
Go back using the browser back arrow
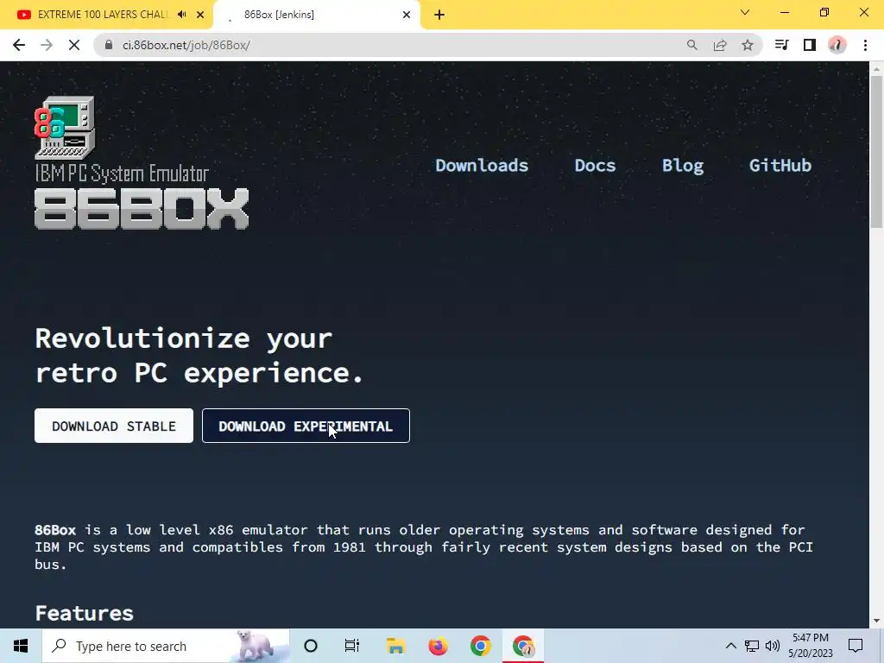(x=19, y=45)
